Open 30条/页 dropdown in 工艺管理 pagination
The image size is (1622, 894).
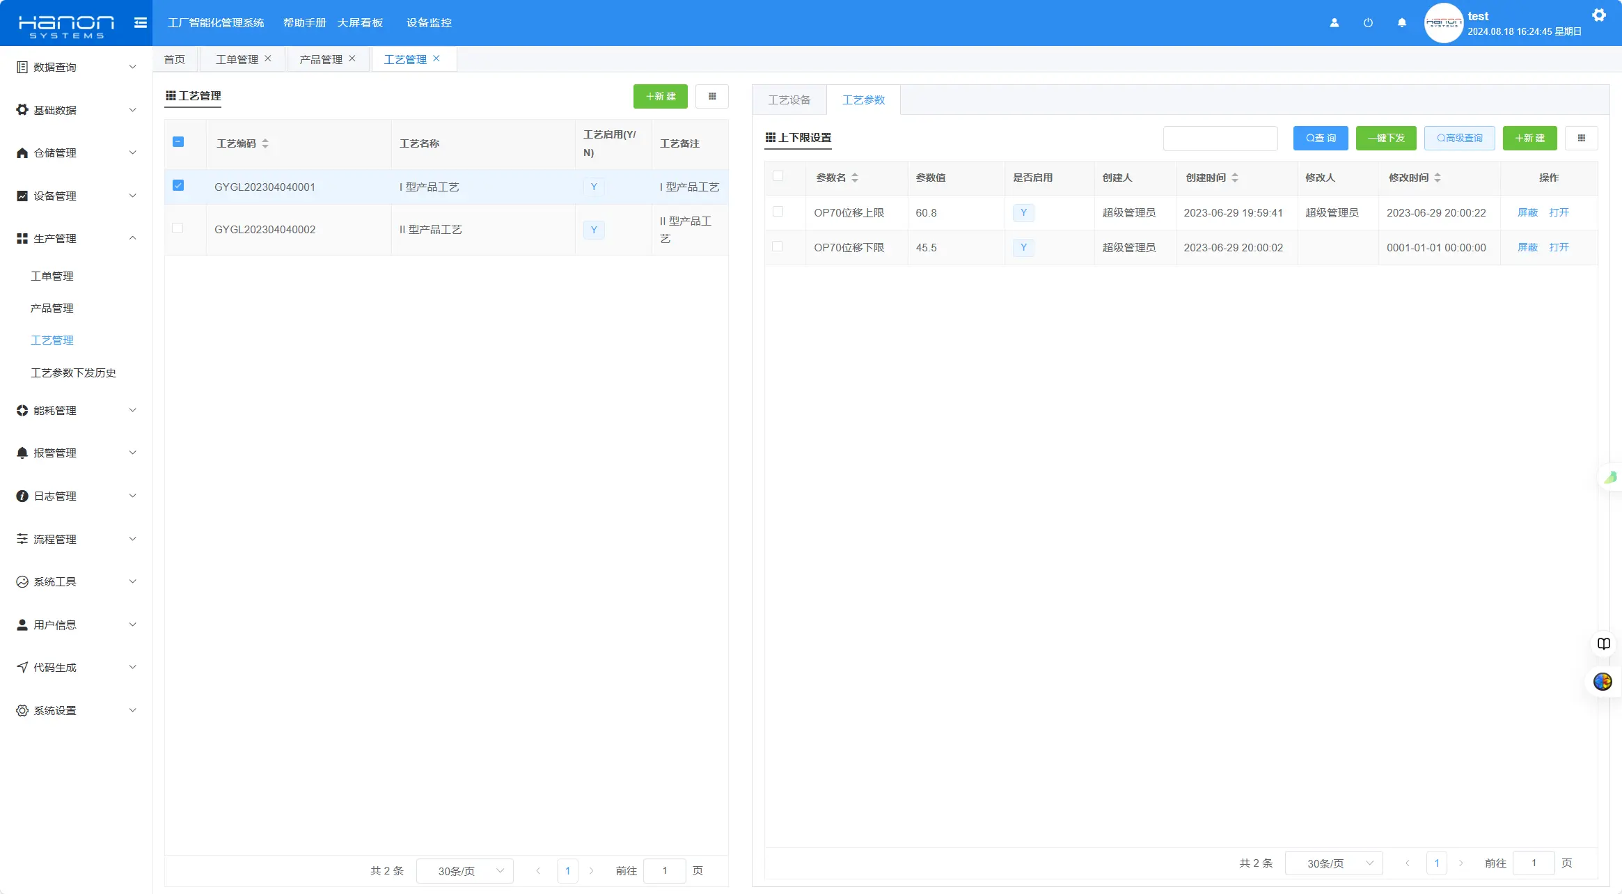464,871
